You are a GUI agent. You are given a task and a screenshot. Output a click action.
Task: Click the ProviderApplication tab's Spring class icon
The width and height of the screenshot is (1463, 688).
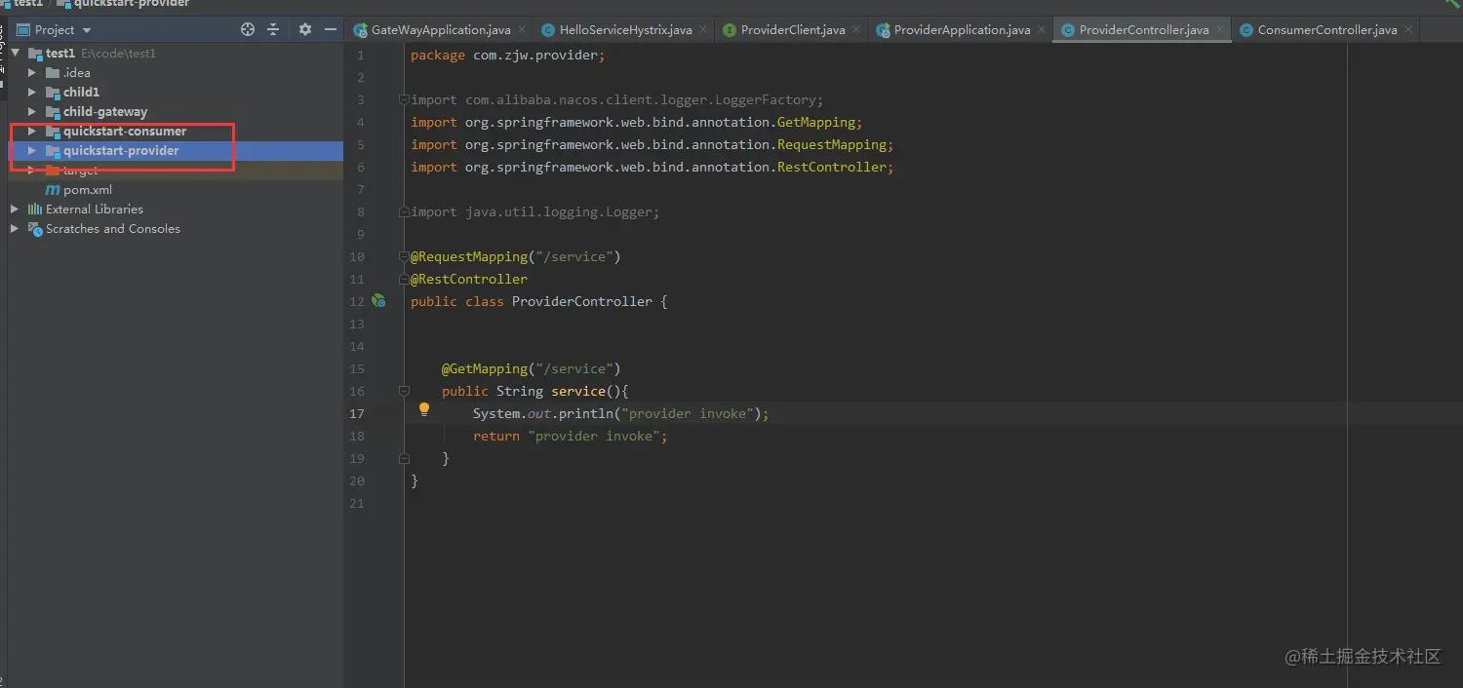(x=883, y=30)
